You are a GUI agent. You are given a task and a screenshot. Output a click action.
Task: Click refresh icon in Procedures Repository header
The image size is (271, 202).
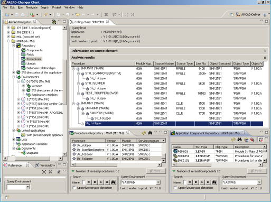pyautogui.click(x=144, y=133)
